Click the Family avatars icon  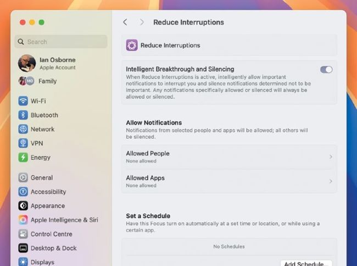click(26, 81)
